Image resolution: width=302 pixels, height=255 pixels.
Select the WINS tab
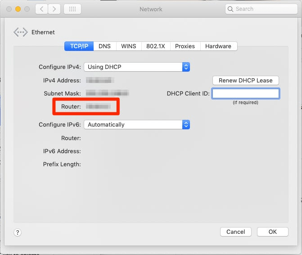pos(129,46)
